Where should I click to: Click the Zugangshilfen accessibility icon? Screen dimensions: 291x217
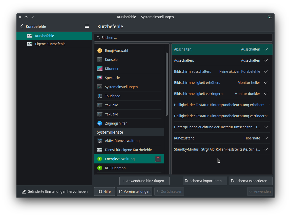click(x=100, y=123)
